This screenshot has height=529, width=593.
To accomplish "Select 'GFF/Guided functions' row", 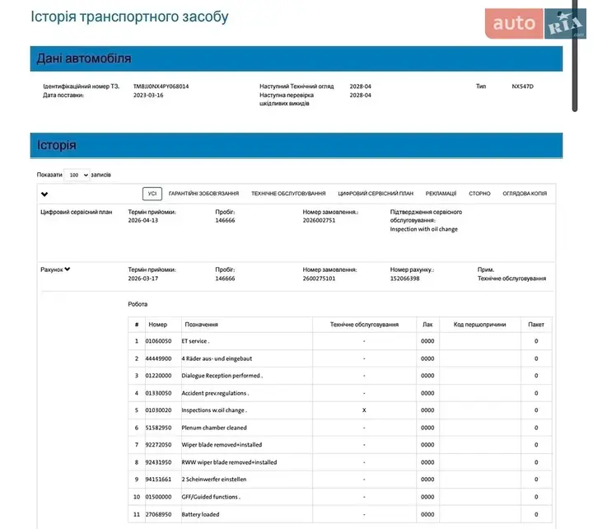I will pyautogui.click(x=340, y=497).
